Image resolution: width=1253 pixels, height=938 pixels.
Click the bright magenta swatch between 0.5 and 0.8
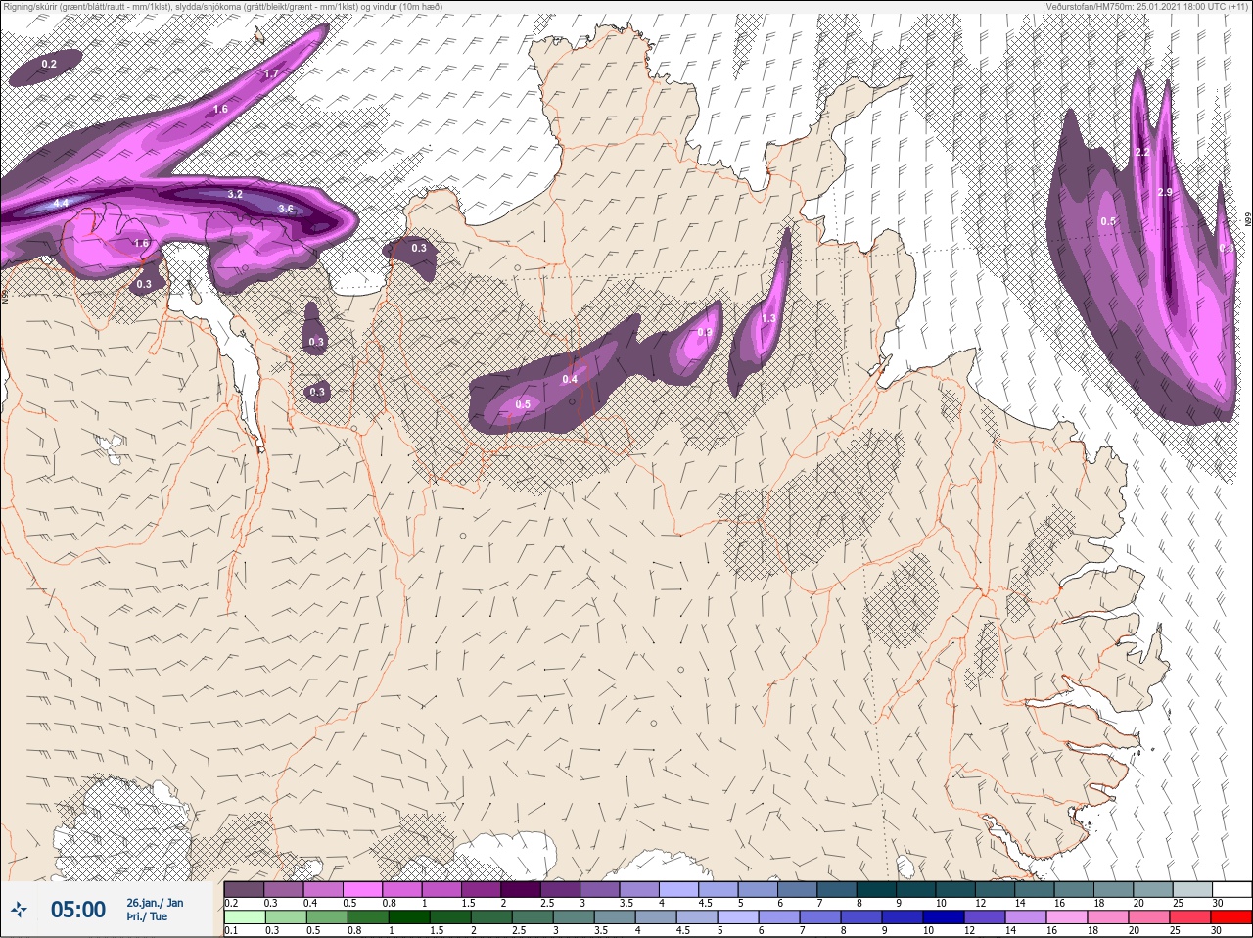362,889
